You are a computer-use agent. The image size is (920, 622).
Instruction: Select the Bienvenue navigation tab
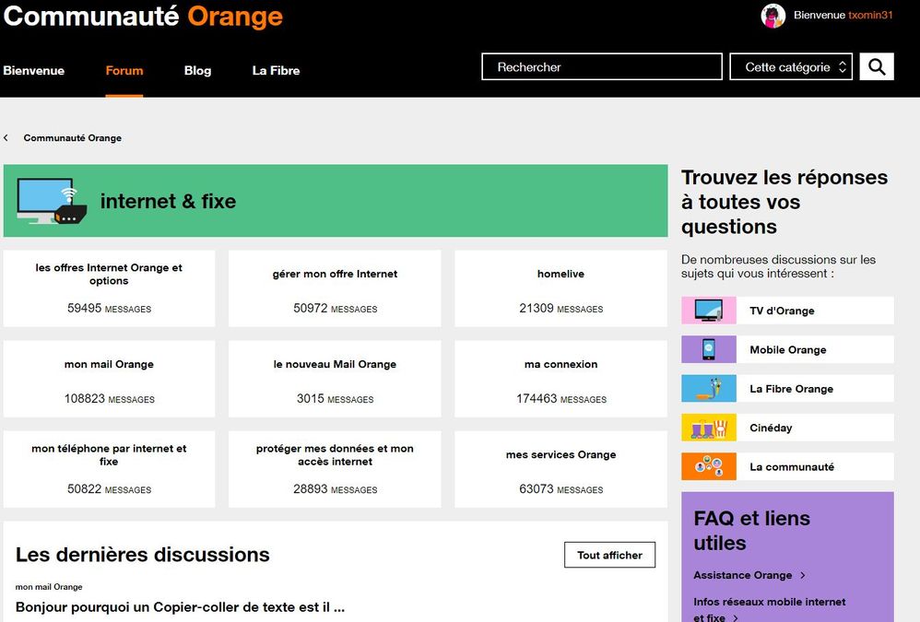click(x=34, y=71)
